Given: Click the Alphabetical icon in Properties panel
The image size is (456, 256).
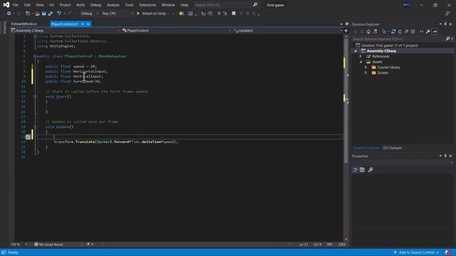Looking at the screenshot, I should coord(363,170).
